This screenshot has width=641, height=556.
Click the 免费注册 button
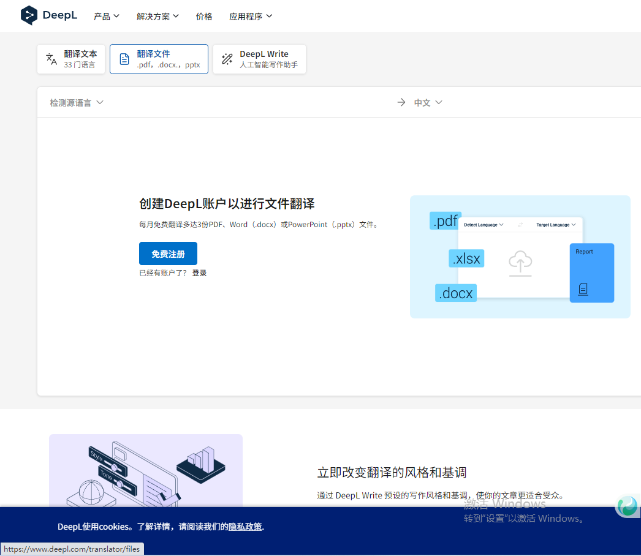tap(168, 254)
